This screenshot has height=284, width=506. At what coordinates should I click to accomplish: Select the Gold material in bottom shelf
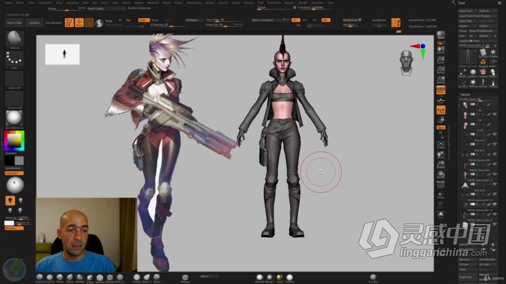(279, 278)
